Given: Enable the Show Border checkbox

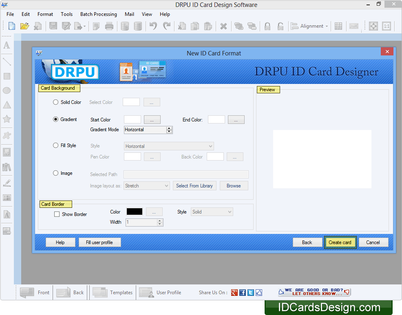Looking at the screenshot, I should click(x=57, y=214).
